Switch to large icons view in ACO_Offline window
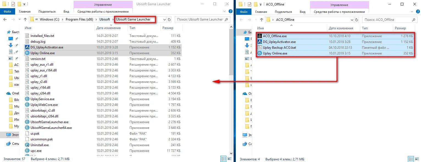This screenshot has width=421, height=162. point(417,159)
